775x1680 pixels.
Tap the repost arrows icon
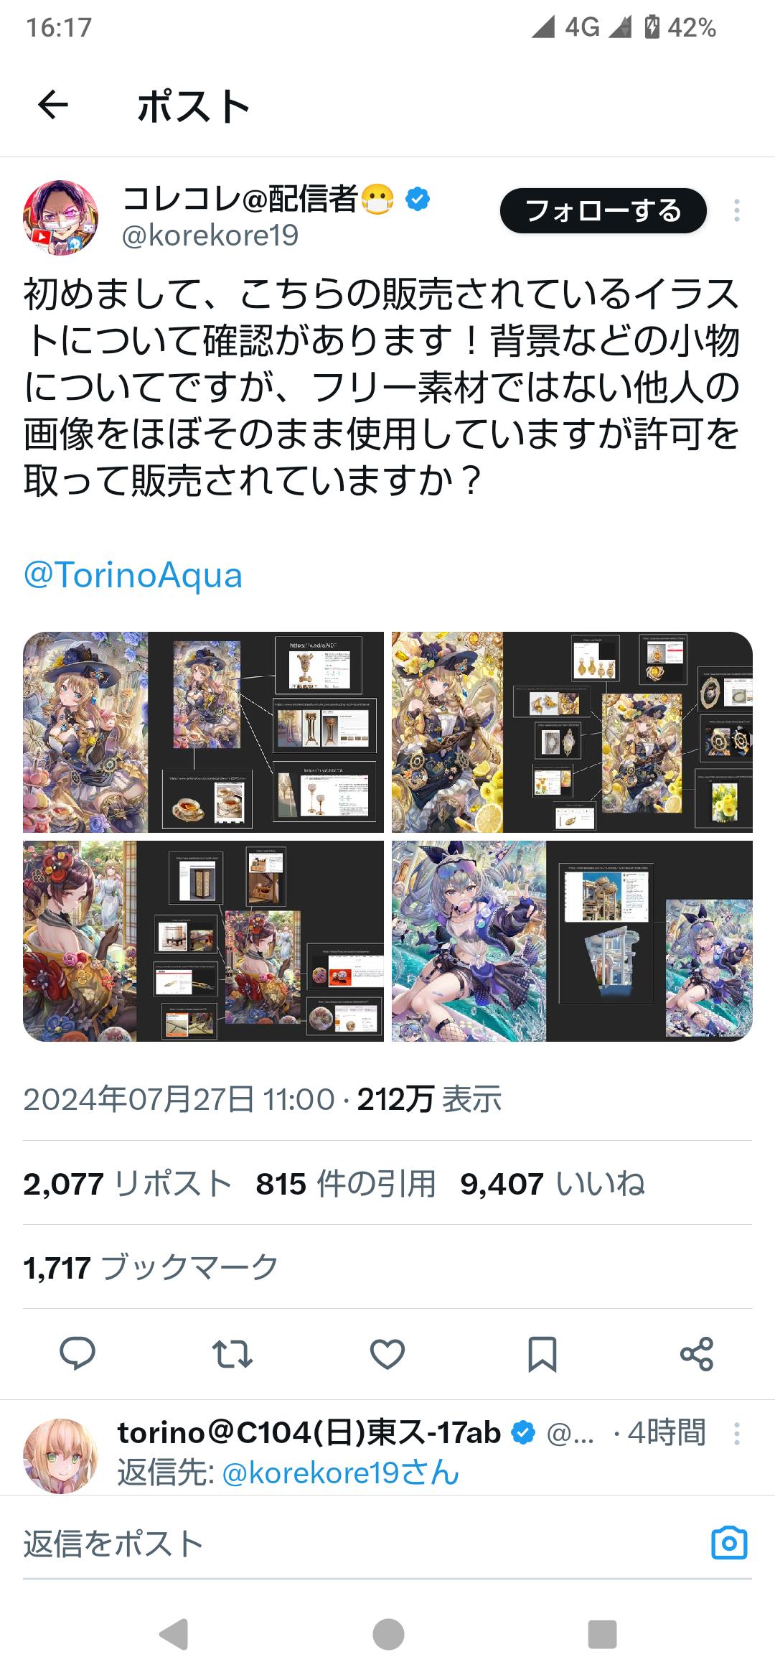pyautogui.click(x=232, y=1354)
